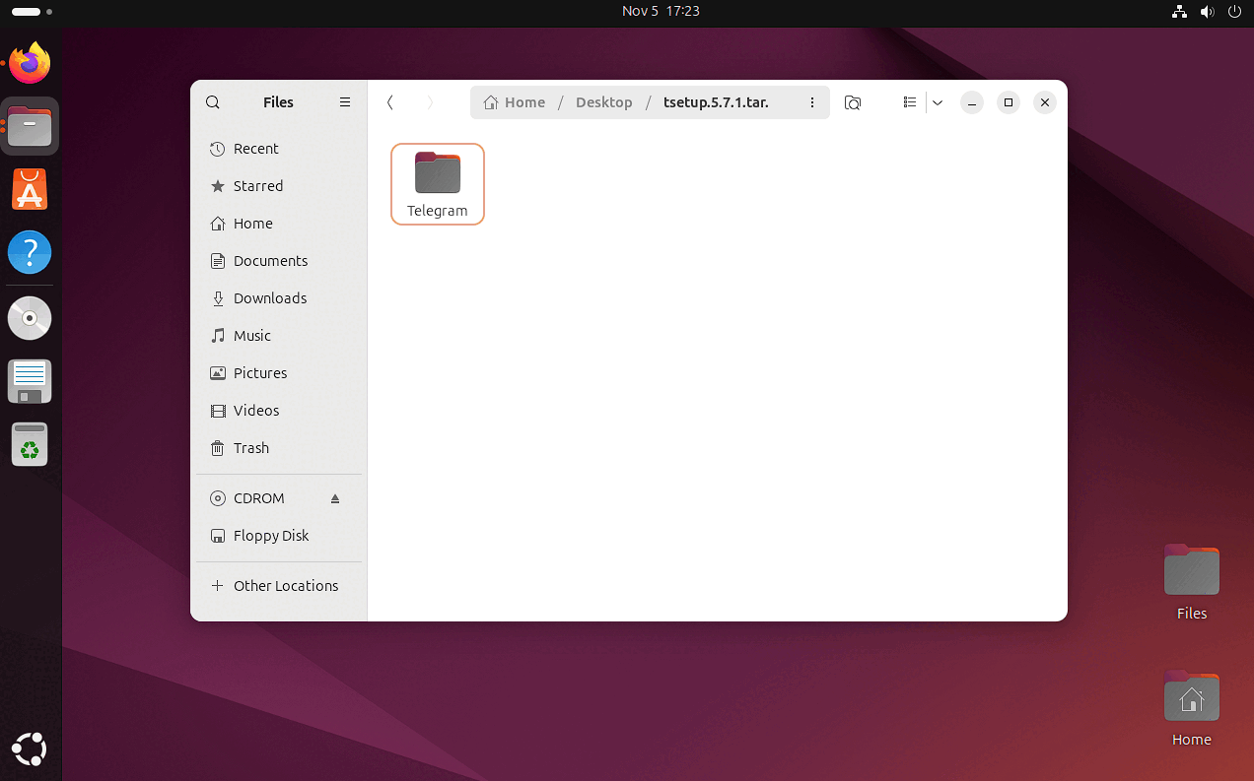The width and height of the screenshot is (1254, 781).
Task: Click the power icon in system tray
Action: coord(1234,12)
